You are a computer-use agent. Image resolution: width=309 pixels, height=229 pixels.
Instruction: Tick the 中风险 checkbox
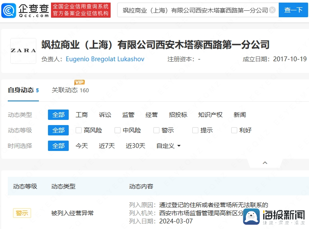(118, 130)
